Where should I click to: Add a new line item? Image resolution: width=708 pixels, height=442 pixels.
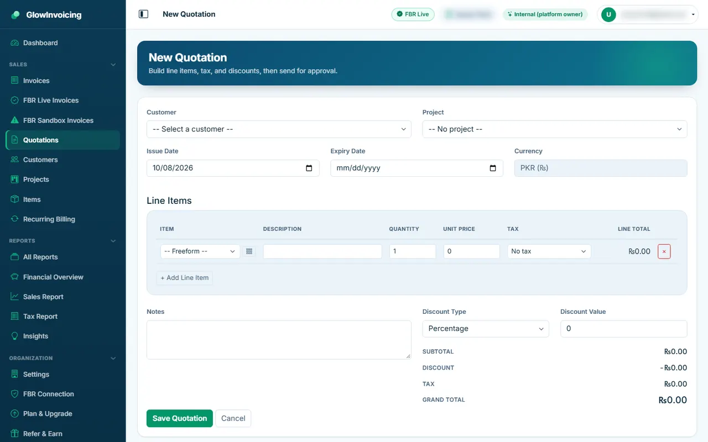tap(184, 278)
